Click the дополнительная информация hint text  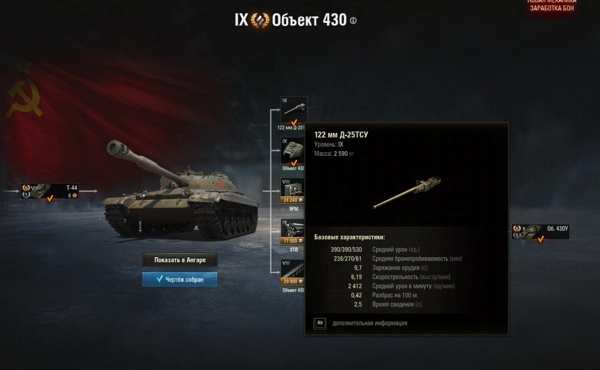[x=369, y=323]
